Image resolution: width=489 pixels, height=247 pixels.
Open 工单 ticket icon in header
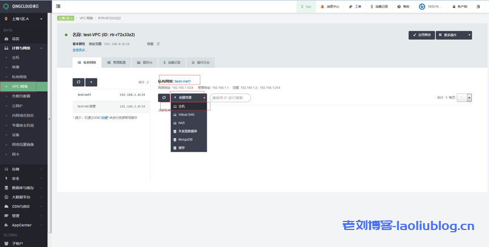350,7
